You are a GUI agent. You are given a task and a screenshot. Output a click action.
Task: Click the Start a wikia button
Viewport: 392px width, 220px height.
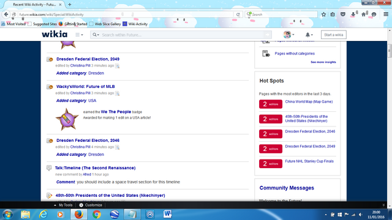coord(333,35)
